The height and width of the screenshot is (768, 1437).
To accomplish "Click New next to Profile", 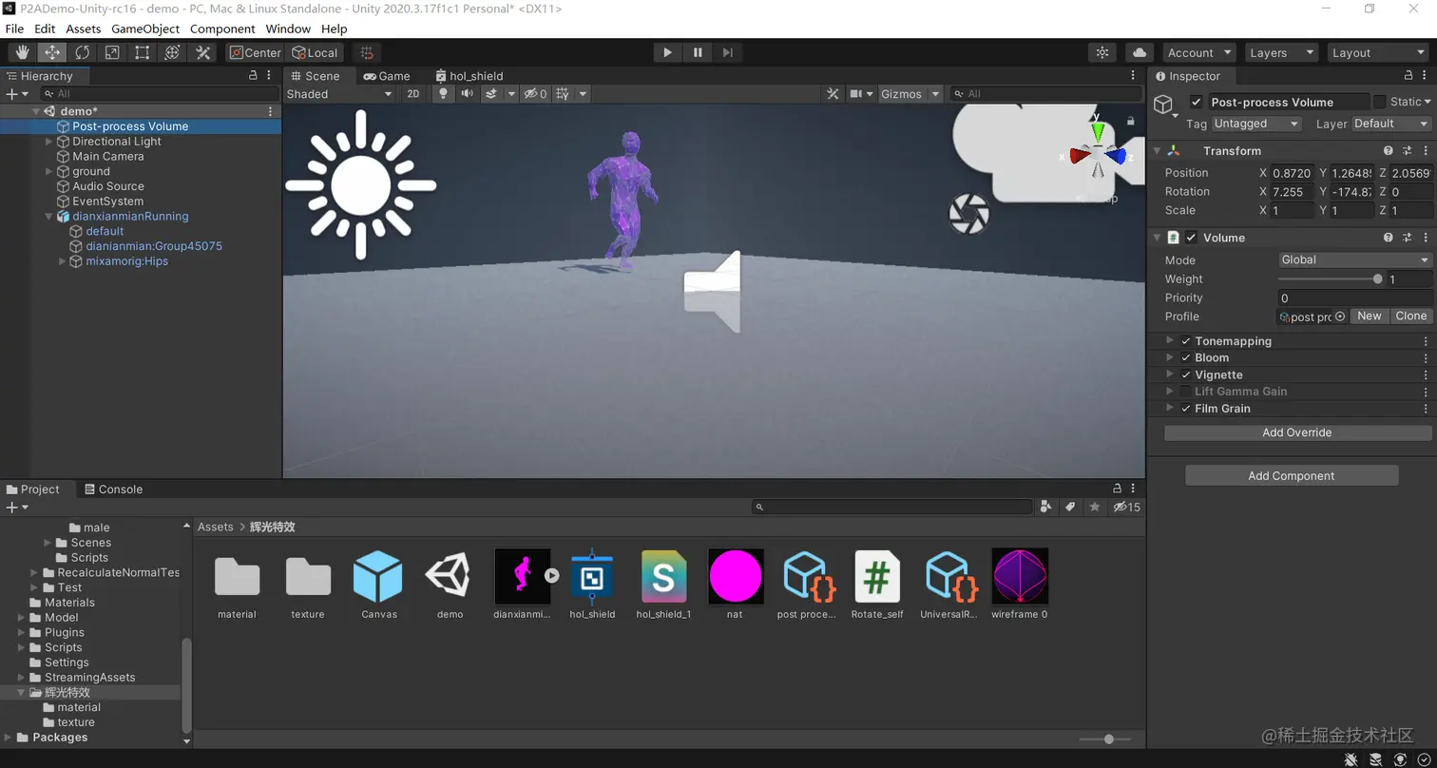I will (x=1370, y=317).
